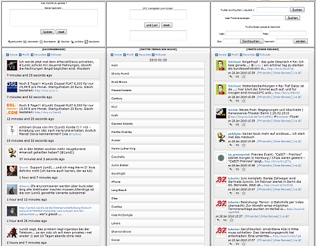Select the 'Martin Luther King' trend row
316x246 pixels.
[x=157, y=149]
